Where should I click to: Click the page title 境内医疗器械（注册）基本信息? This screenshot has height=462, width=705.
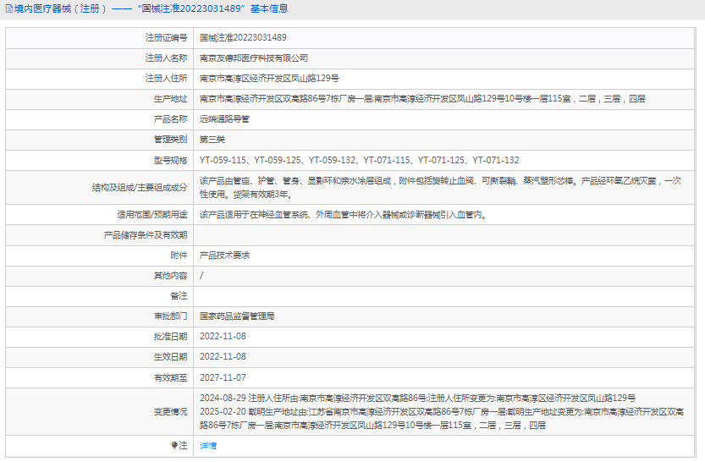coord(151,8)
